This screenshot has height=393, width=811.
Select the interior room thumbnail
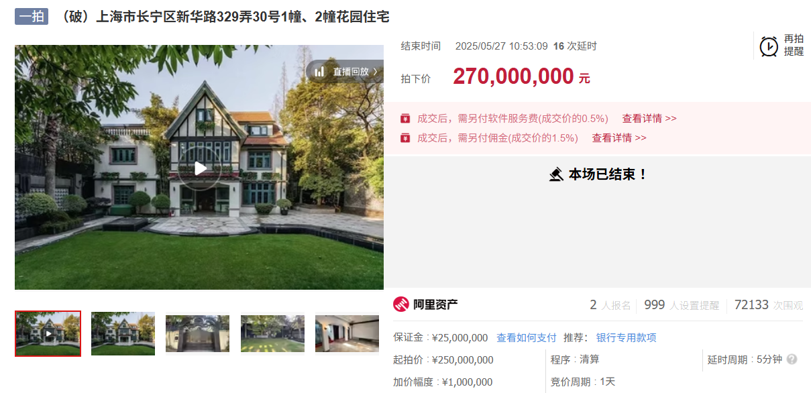[x=347, y=333]
